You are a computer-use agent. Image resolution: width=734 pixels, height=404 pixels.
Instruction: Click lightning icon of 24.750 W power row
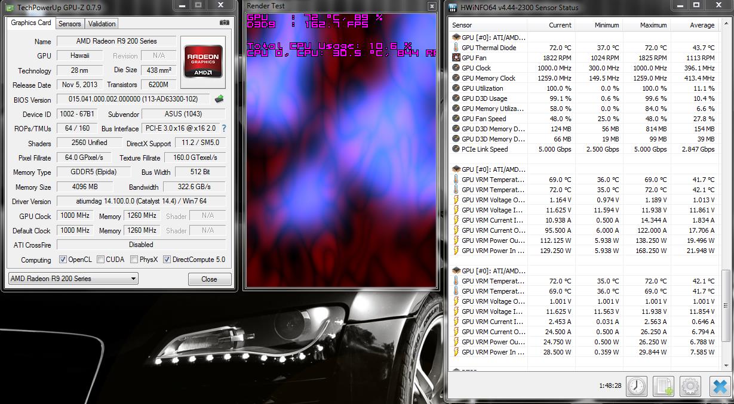[456, 342]
